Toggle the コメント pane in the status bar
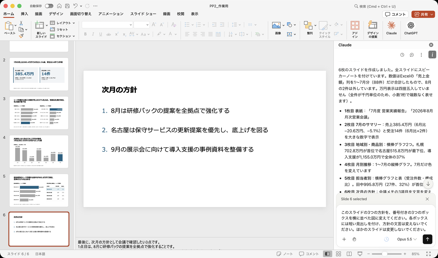This screenshot has height=258, width=438. click(309, 254)
